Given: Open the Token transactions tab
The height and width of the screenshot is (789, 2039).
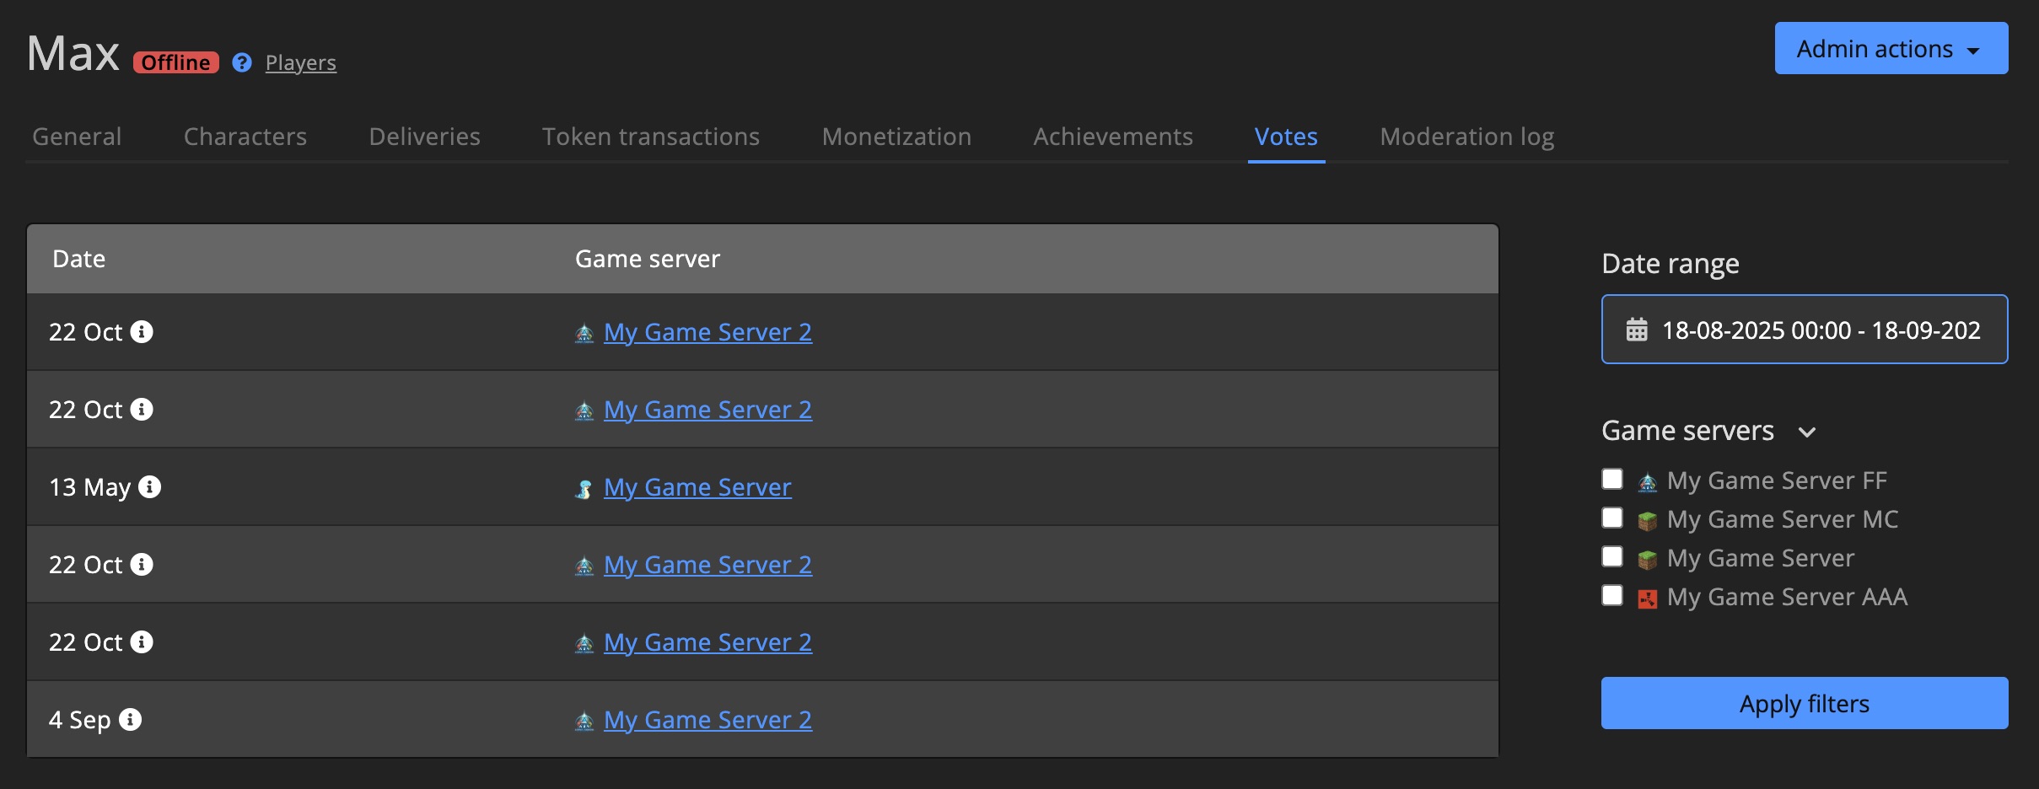Looking at the screenshot, I should point(650,136).
